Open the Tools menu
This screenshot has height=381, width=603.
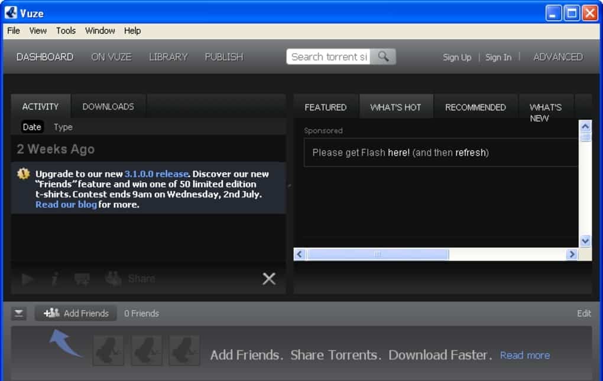point(66,31)
